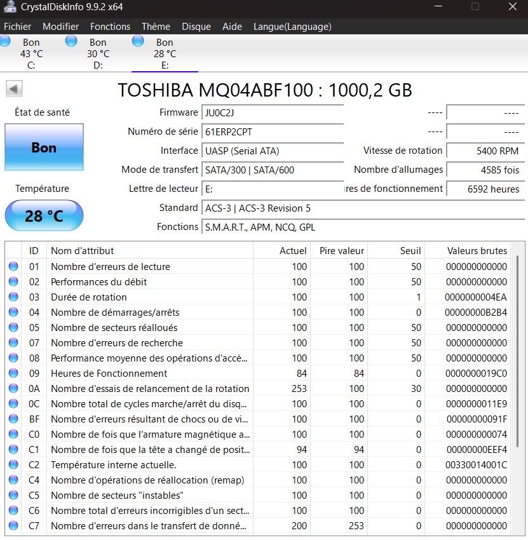Viewport: 528px width, 540px height.
Task: Click the Pire valeur column header
Action: coord(339,250)
